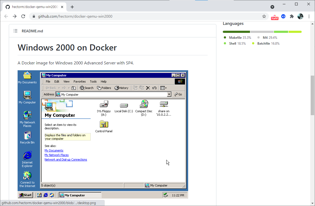Open the Edit menu in My Computer
Image resolution: width=315 pixels, height=206 pixels.
pyautogui.click(x=57, y=81)
